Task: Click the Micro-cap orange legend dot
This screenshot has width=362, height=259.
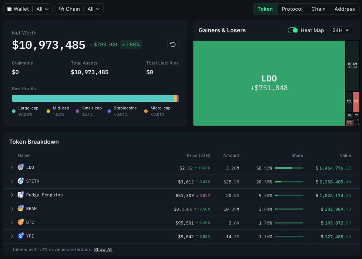Action: point(146,111)
